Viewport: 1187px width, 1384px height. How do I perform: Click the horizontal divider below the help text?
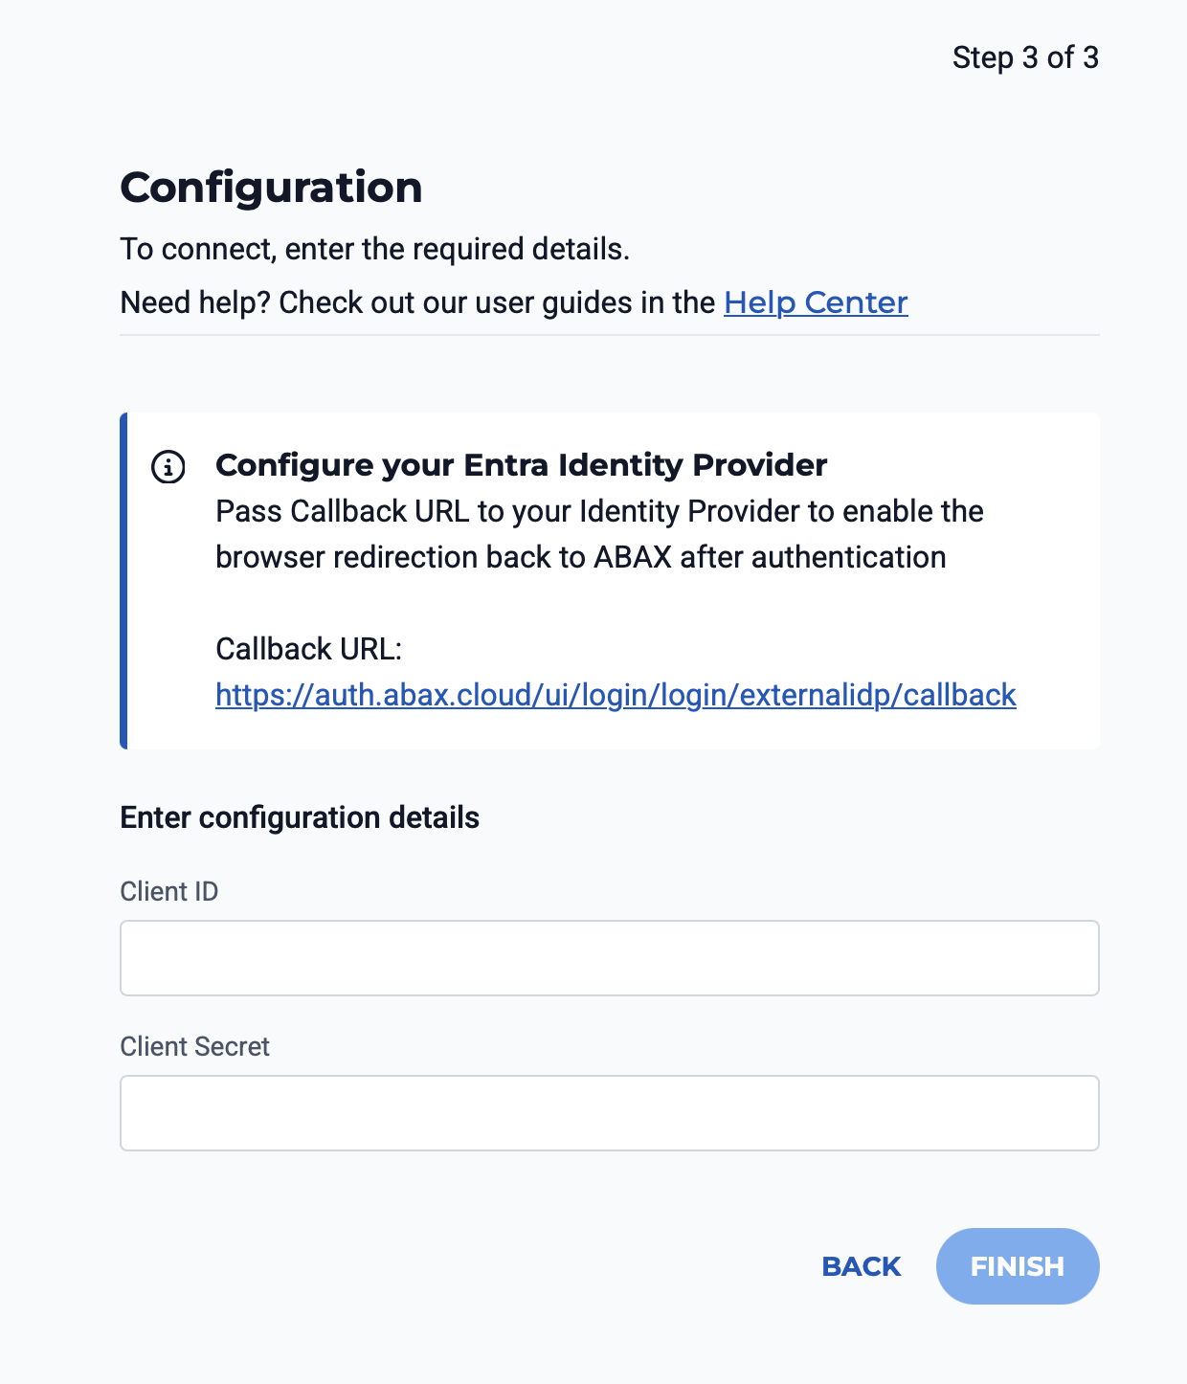coord(609,335)
